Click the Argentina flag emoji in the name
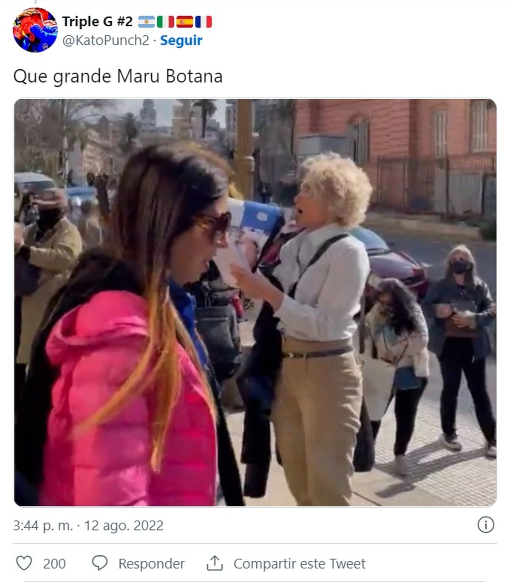This screenshot has height=582, width=510. click(146, 21)
